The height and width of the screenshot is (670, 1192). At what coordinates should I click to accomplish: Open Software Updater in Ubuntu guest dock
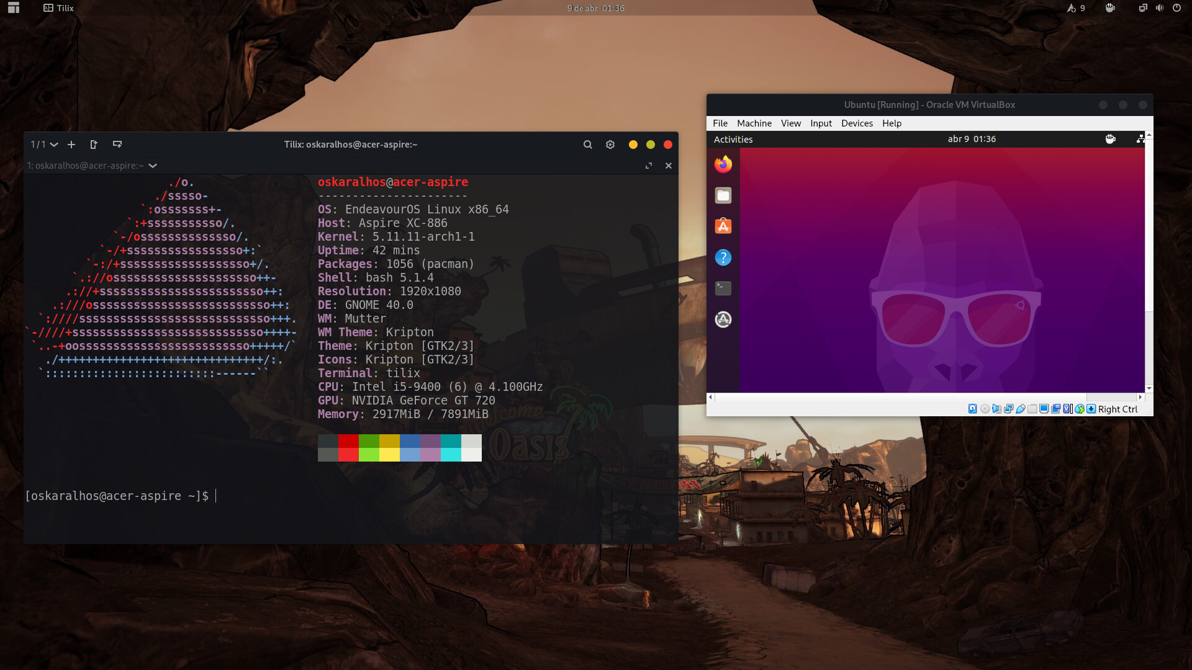[x=723, y=319]
